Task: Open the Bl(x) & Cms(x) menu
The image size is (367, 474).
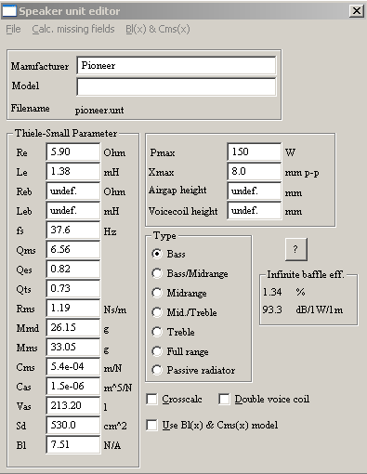Action: point(158,29)
